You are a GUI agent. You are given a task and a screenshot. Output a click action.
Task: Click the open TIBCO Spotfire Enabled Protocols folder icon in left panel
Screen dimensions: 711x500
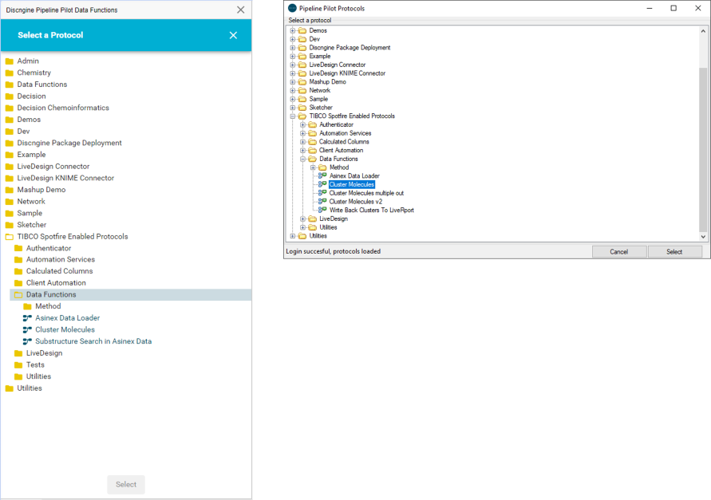[x=9, y=237]
